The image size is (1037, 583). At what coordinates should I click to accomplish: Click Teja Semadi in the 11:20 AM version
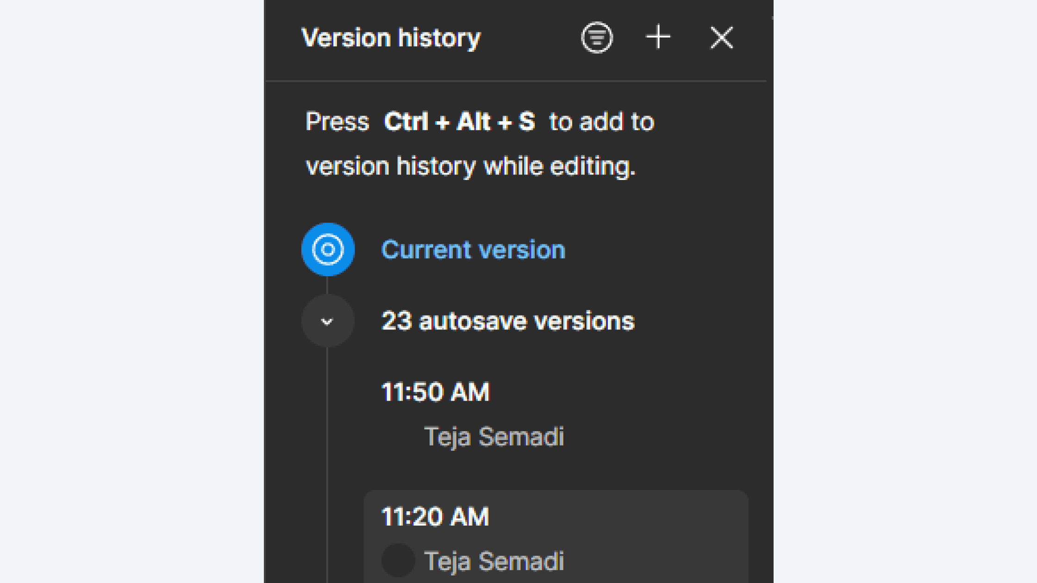494,561
